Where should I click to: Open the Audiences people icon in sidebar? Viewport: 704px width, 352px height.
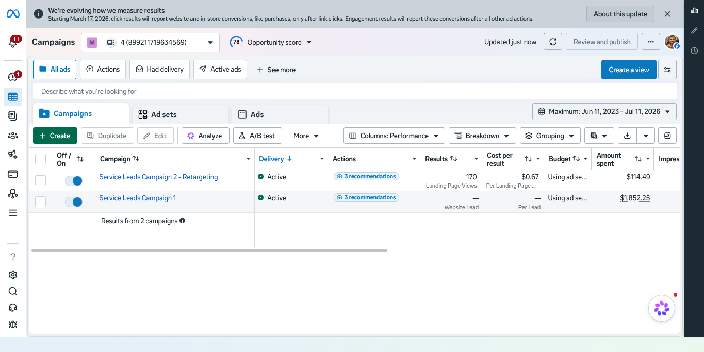13,136
